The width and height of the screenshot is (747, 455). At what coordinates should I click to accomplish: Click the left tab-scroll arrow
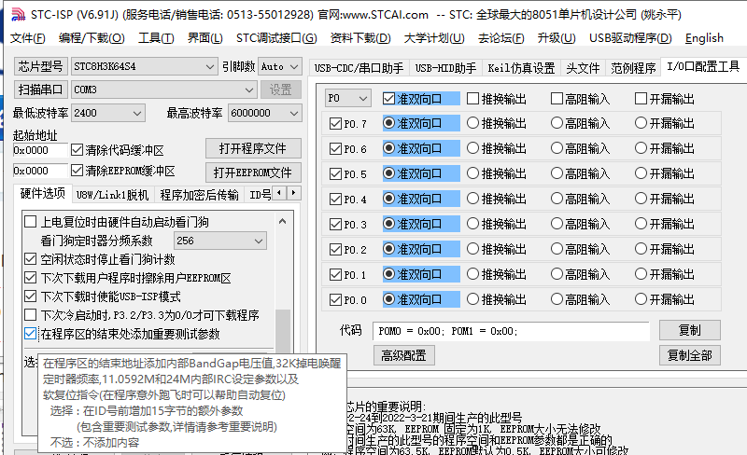(x=279, y=193)
